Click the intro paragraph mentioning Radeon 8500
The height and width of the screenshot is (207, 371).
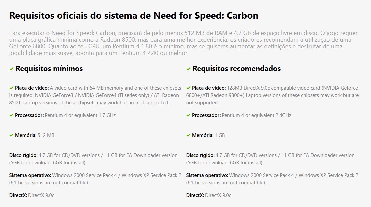point(183,43)
